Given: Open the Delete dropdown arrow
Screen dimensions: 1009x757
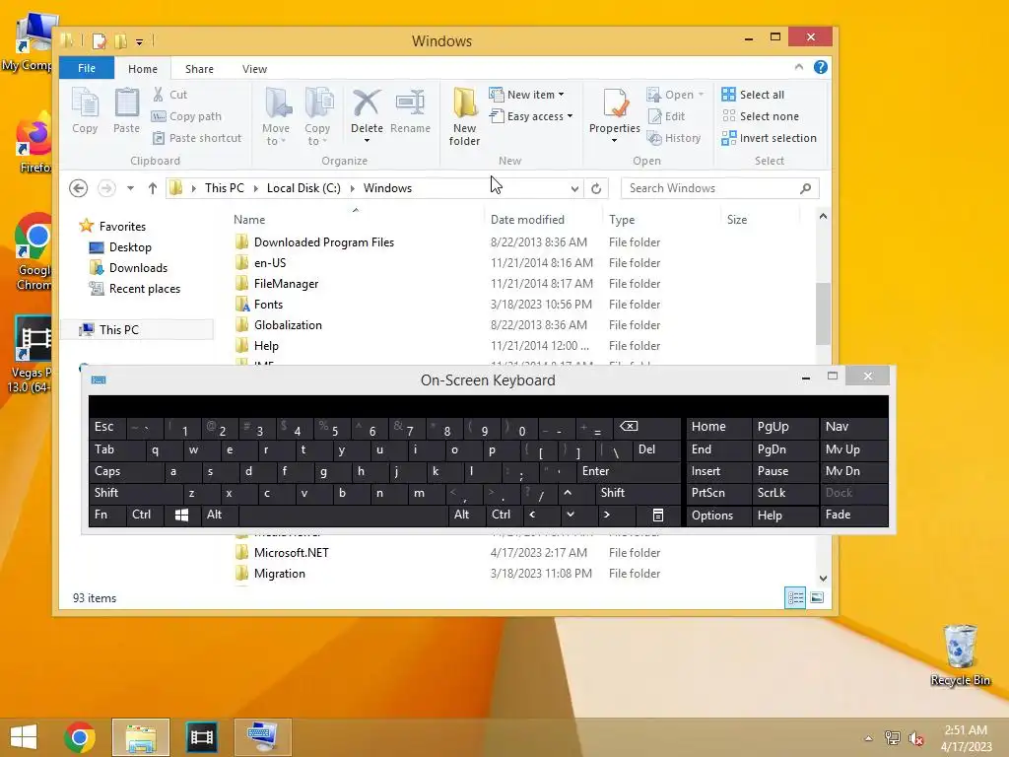Looking at the screenshot, I should point(367,141).
